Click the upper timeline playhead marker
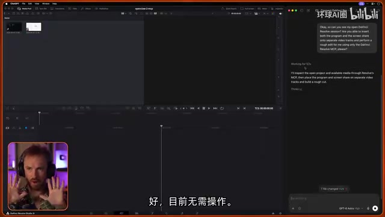Image resolution: width=385 pixels, height=217 pixels. 39,113
